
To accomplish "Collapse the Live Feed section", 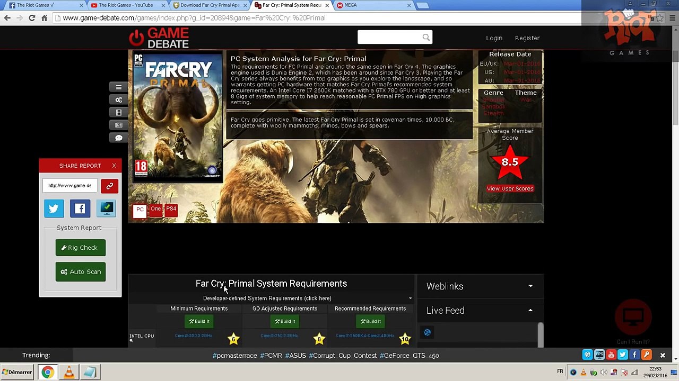I will [479, 311].
